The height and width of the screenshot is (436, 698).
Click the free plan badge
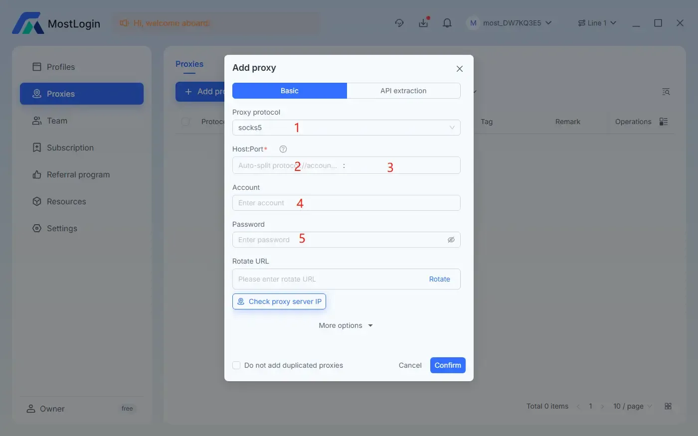point(127,409)
